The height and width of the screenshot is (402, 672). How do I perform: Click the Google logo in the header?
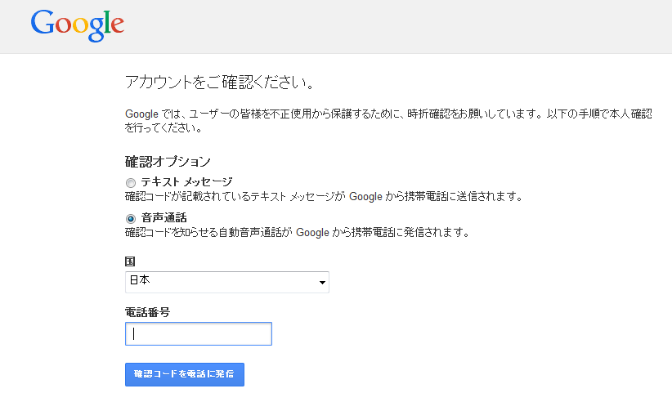pos(78,25)
